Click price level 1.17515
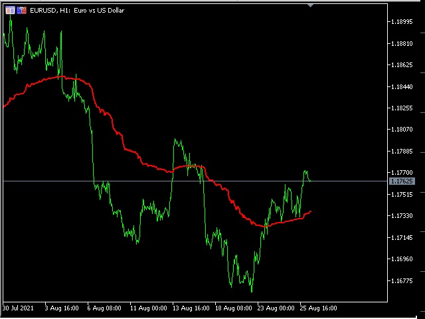The image size is (425, 319). click(402, 195)
